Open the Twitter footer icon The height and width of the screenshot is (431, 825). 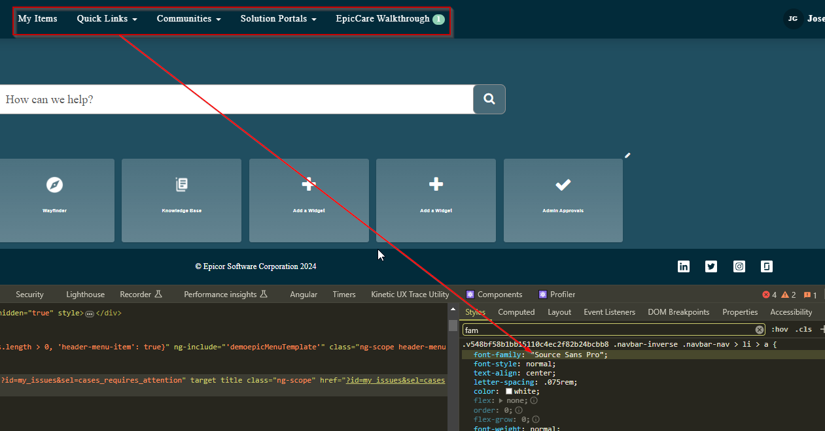tap(711, 266)
